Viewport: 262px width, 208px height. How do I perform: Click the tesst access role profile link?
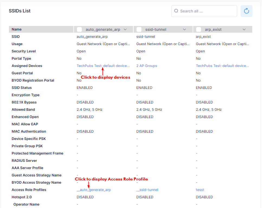point(200,190)
